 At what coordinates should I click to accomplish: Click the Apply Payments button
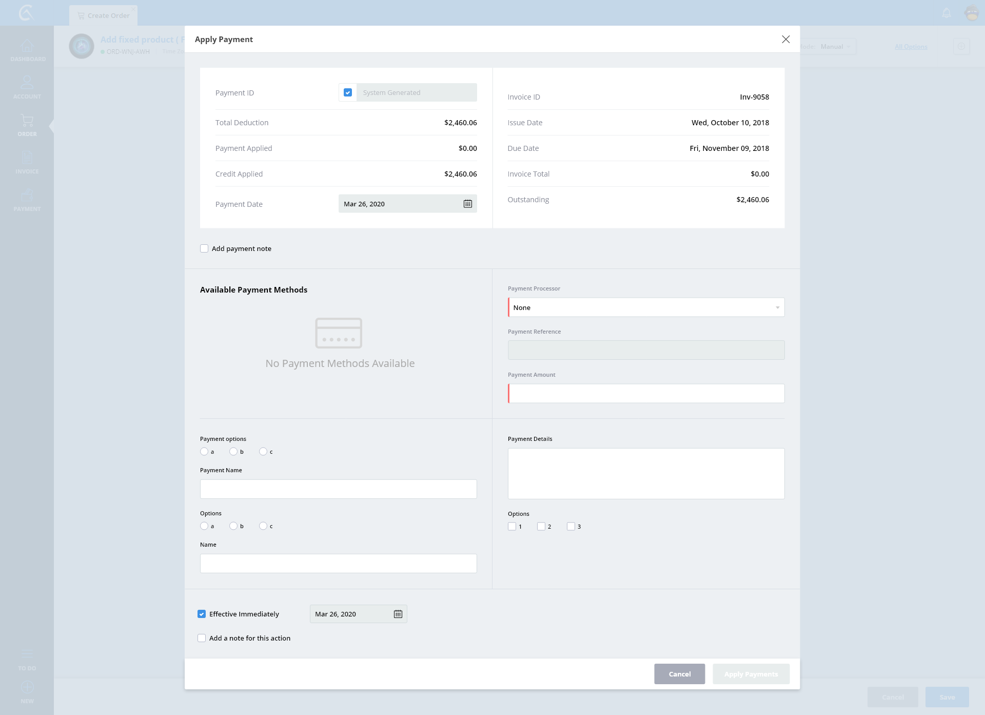coord(751,674)
